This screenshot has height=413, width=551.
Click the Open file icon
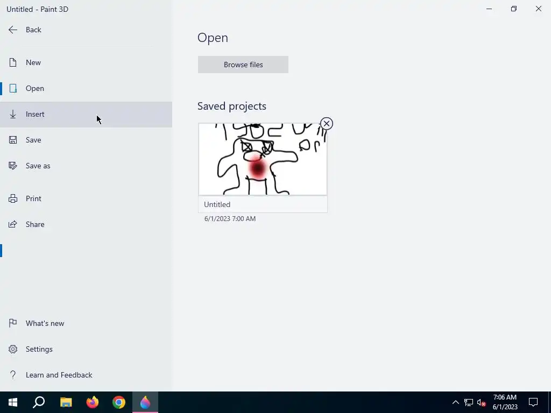13,88
